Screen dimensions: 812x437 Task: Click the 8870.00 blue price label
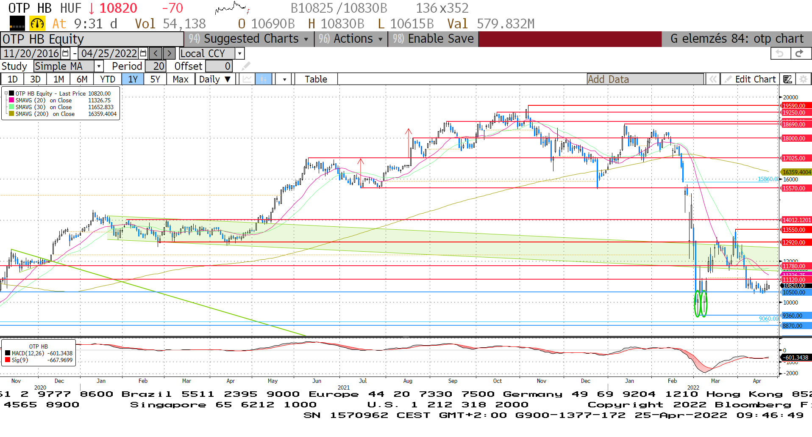[796, 326]
